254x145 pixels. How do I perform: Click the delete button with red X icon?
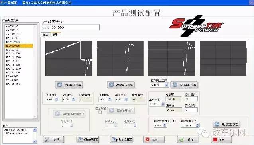click(154, 139)
